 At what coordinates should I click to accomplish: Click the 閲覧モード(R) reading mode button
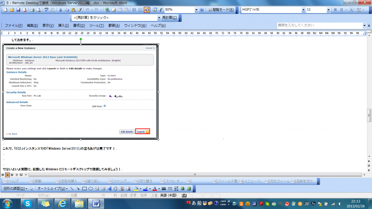coord(221,10)
